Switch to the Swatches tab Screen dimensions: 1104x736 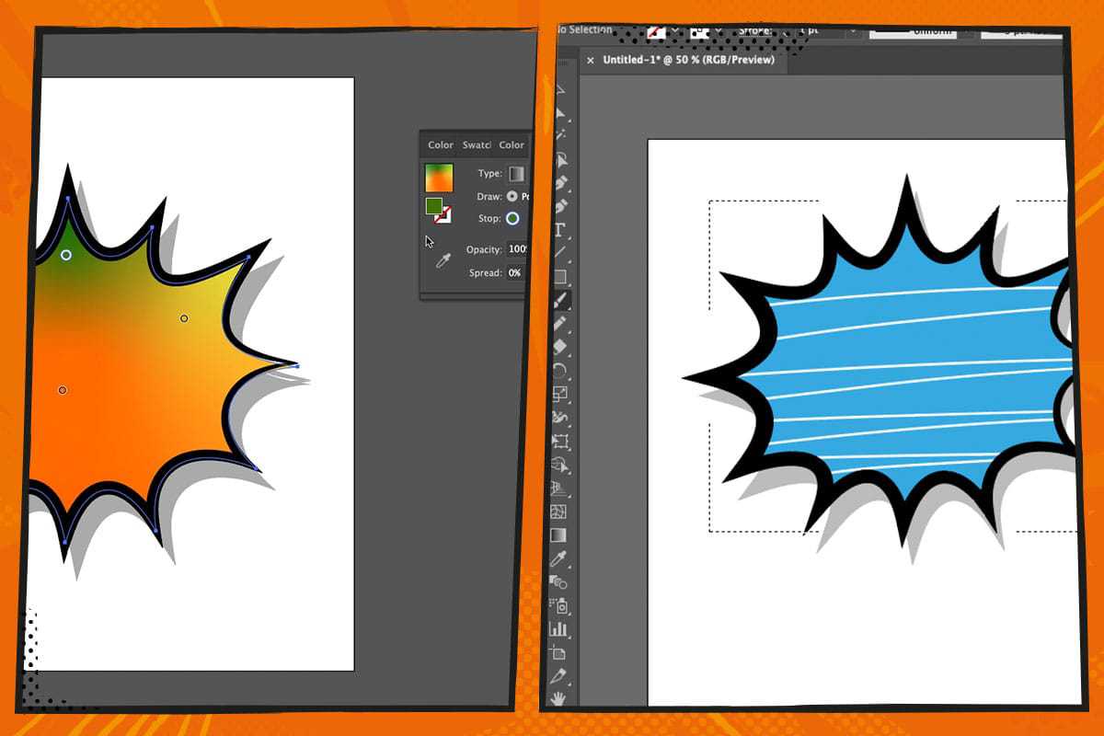point(475,145)
